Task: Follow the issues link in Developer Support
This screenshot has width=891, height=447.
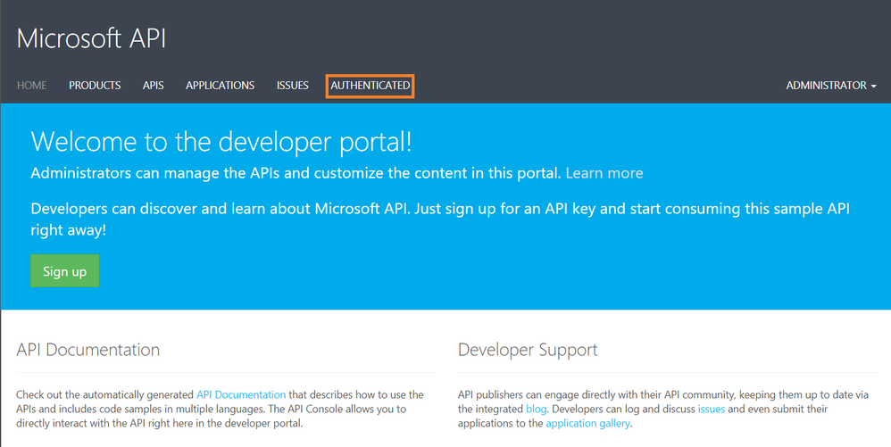Action: click(x=712, y=409)
